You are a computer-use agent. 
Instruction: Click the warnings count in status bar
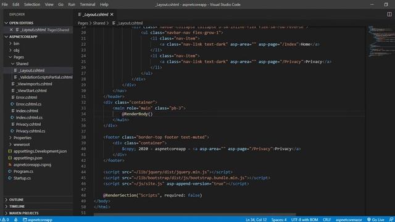[x=6, y=220]
